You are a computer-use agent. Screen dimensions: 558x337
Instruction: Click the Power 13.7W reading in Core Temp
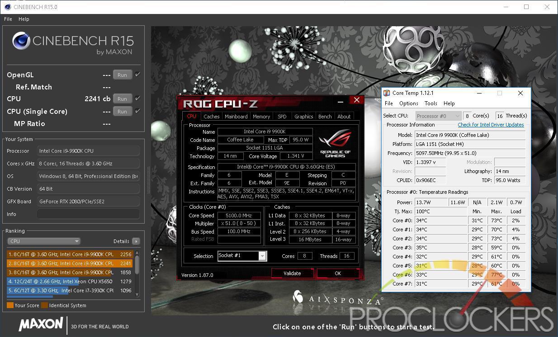431,202
